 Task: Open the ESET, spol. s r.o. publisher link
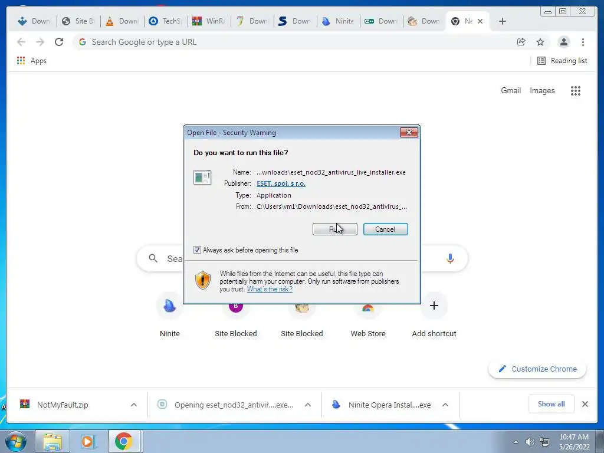click(x=281, y=183)
